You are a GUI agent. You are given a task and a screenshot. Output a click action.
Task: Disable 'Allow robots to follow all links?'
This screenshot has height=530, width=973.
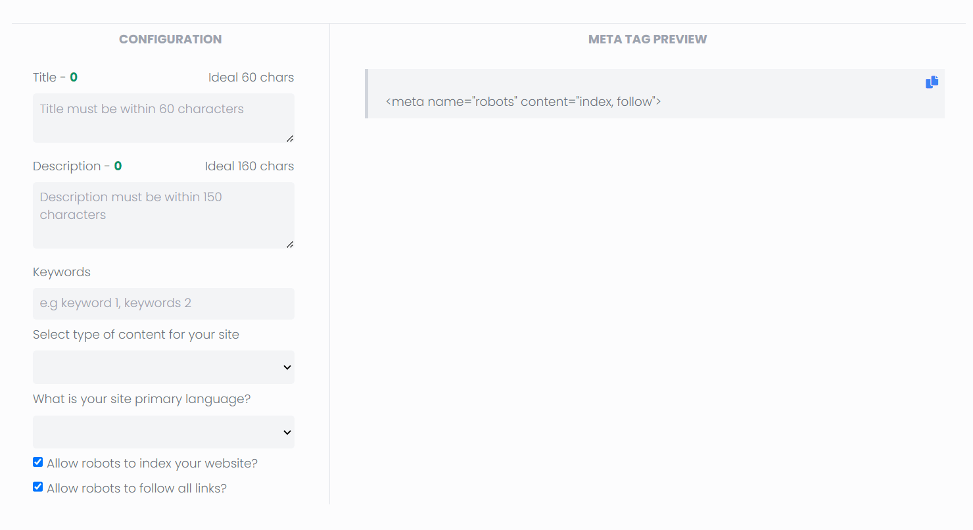[x=37, y=487]
